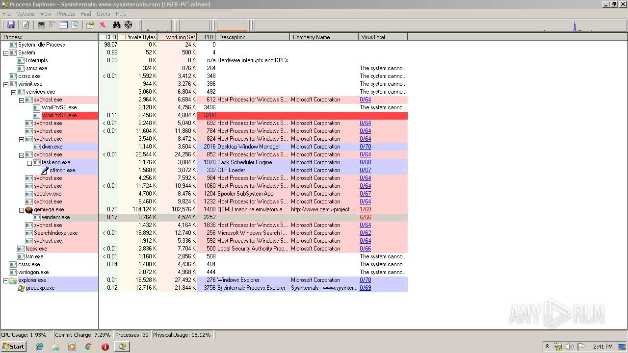Collapse the explorer.exe tree node
The image size is (628, 353).
(x=6, y=280)
